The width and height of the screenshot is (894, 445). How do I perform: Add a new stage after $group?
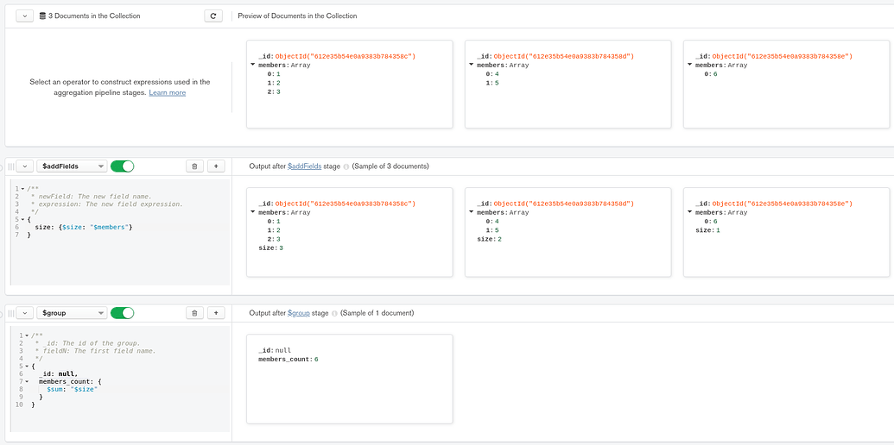tap(216, 313)
